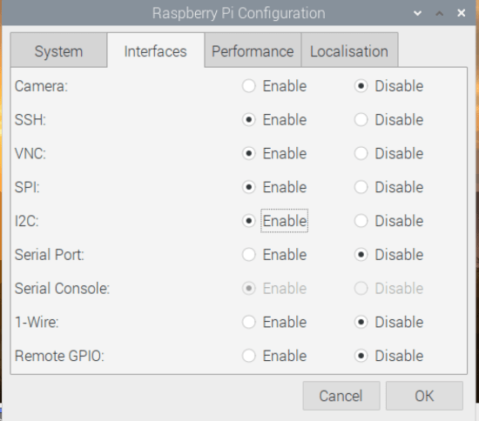Close the Raspberry Pi Configuration window

tap(462, 13)
